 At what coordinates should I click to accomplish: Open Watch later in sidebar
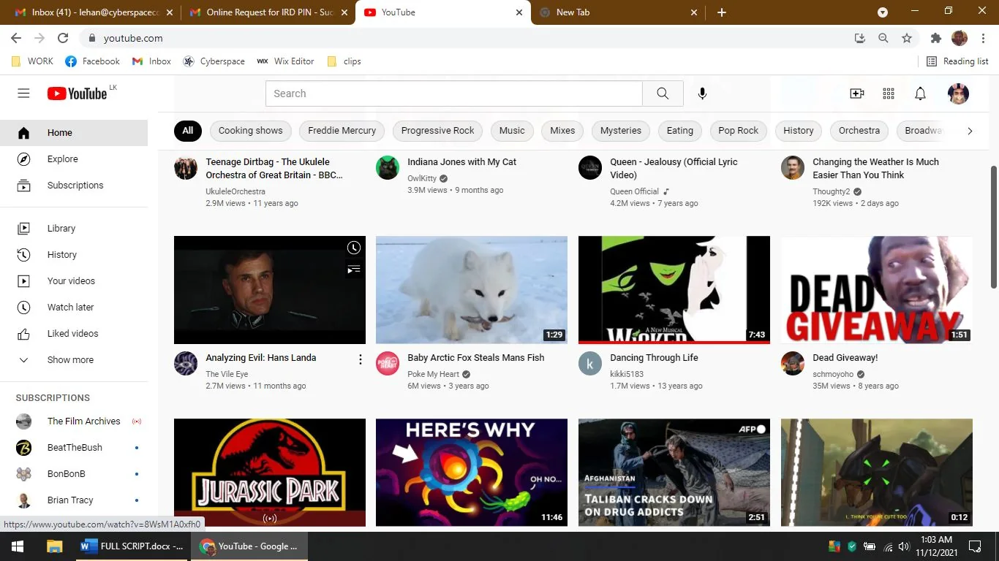(x=74, y=308)
